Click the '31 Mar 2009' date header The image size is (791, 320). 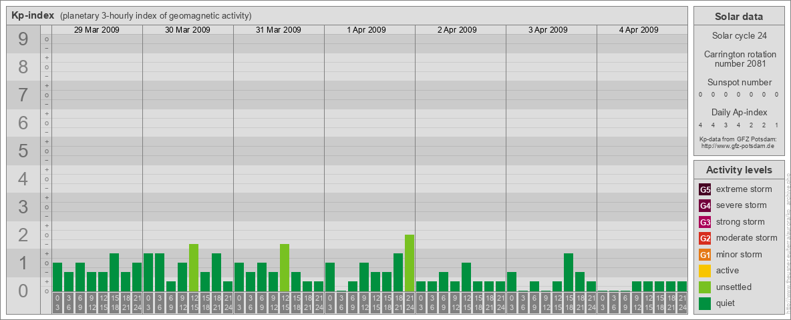[279, 30]
